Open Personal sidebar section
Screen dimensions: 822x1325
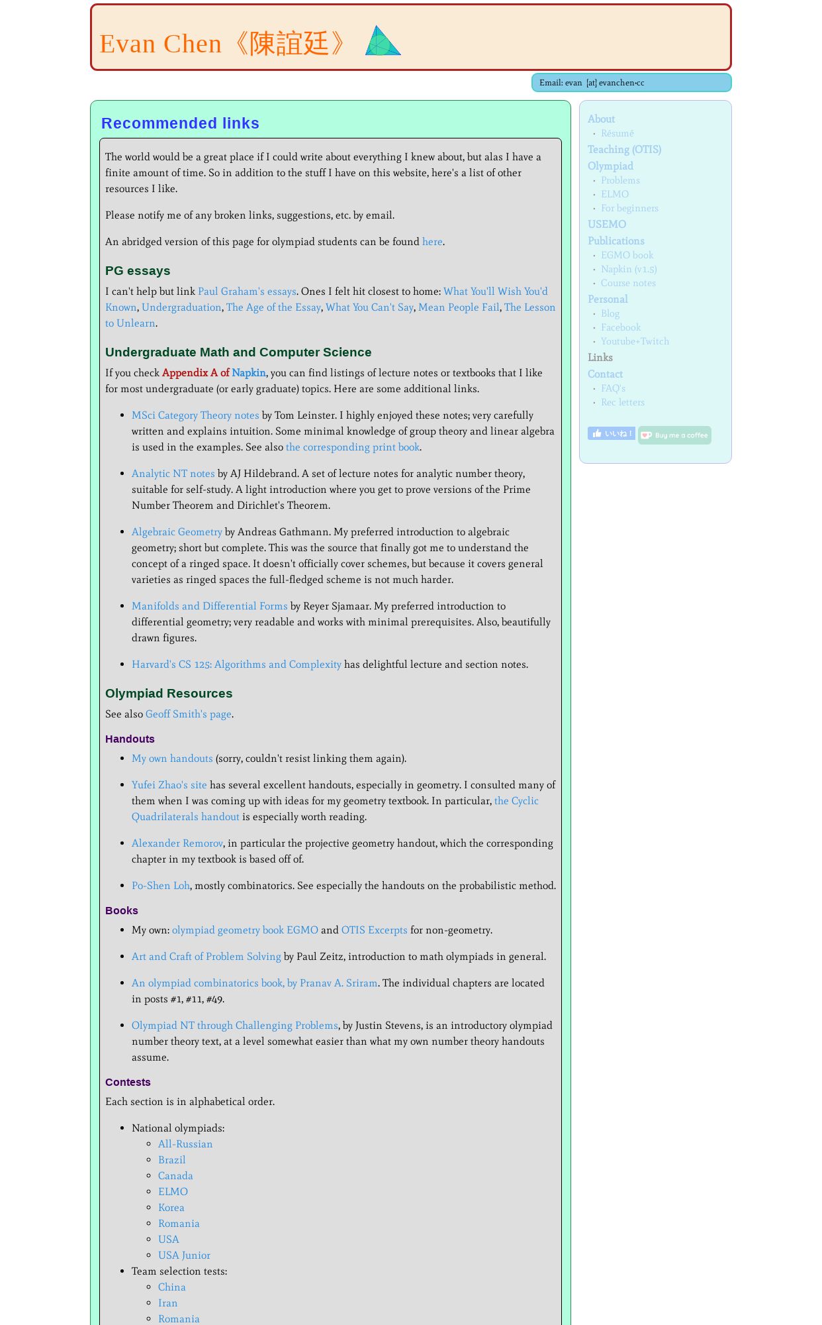pos(608,299)
